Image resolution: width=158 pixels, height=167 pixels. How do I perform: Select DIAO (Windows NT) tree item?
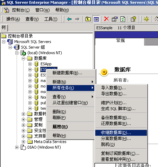pyautogui.click(x=44, y=147)
